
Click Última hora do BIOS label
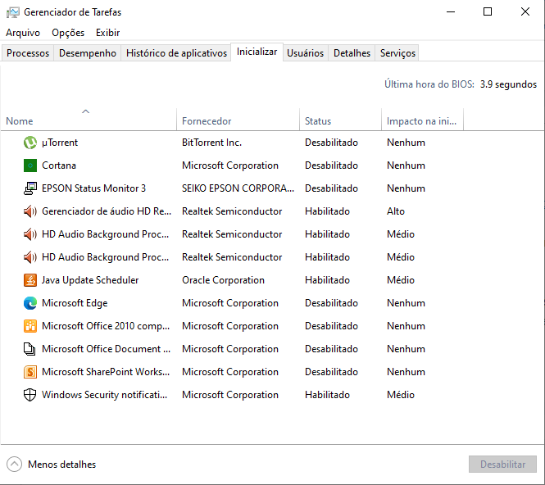pos(429,84)
